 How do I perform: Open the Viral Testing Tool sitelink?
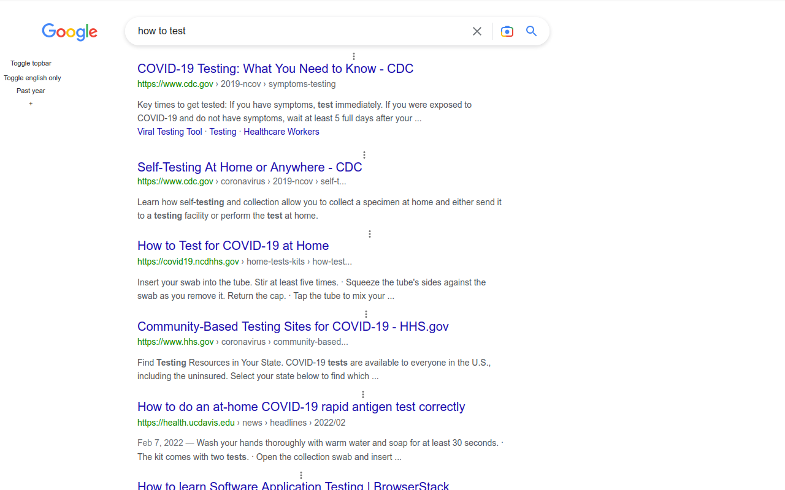click(x=170, y=132)
